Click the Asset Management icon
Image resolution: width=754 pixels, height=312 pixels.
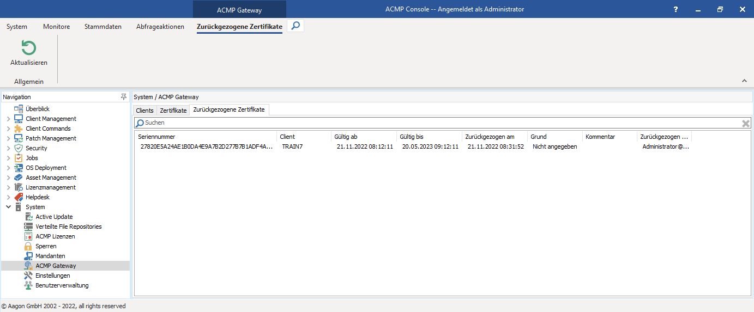(19, 178)
